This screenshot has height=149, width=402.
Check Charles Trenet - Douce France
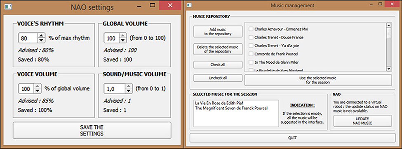[x=251, y=37]
